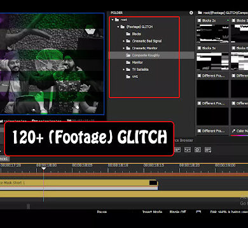Click the white playhead marker on ruler
Screen dimensions: 248x228
coord(43,168)
